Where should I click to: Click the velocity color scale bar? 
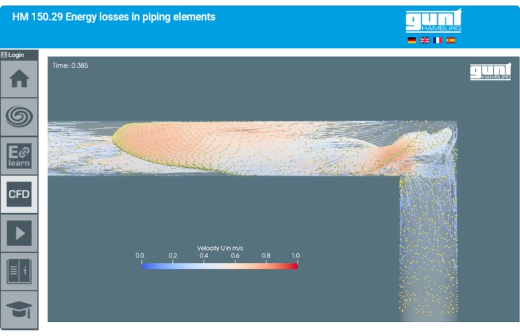click(220, 266)
